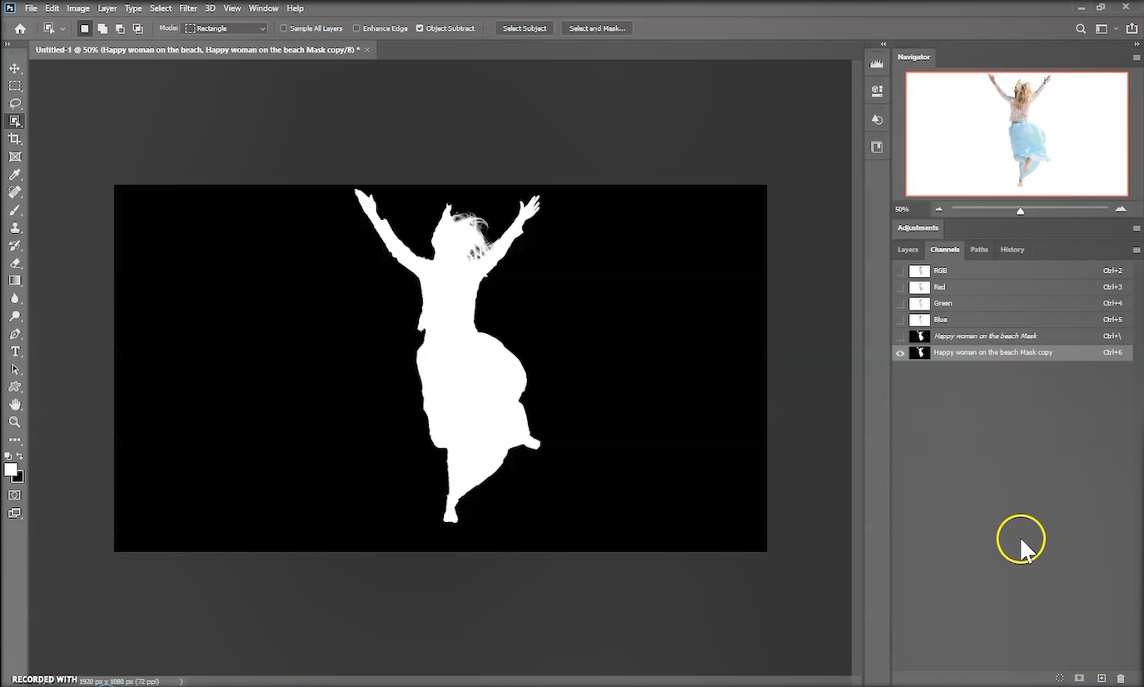Select the Zoom tool

(15, 422)
